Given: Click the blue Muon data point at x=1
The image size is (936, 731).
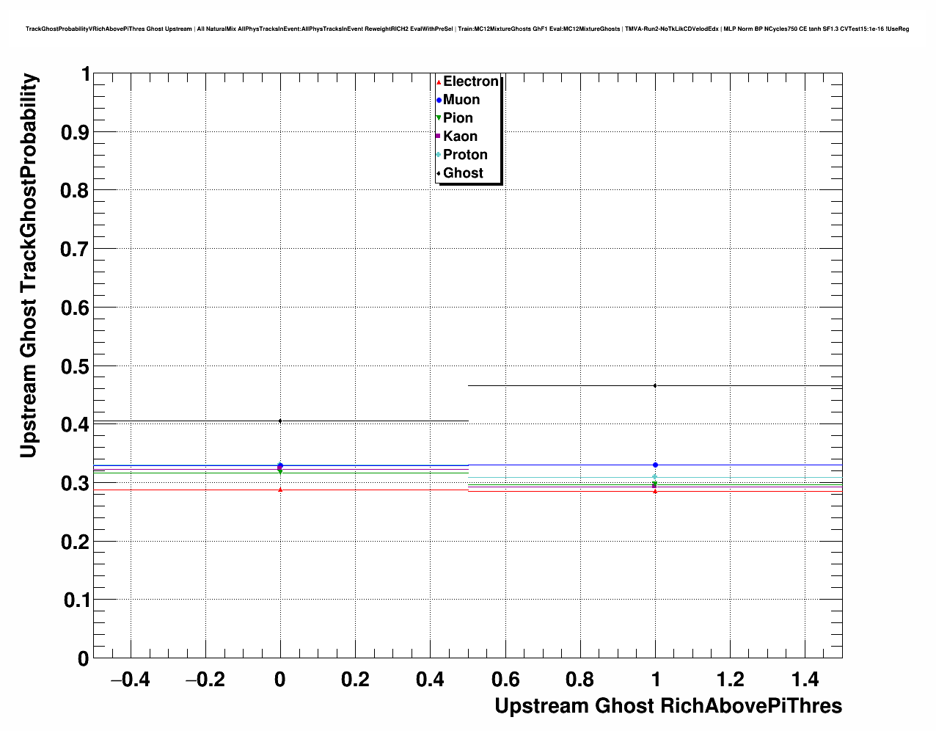Looking at the screenshot, I should click(655, 465).
